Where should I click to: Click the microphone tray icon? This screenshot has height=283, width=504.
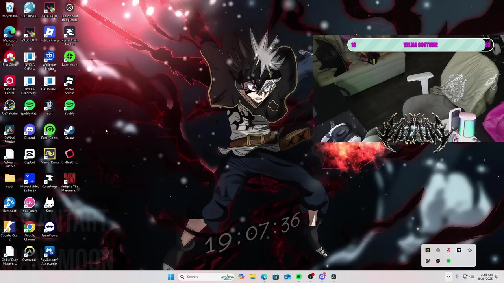pyautogui.click(x=457, y=277)
